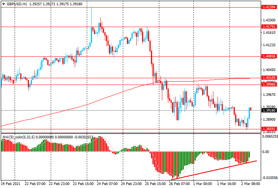Click the 1.40858 red price label
The height and width of the screenshot is (188, 278).
(269, 56)
